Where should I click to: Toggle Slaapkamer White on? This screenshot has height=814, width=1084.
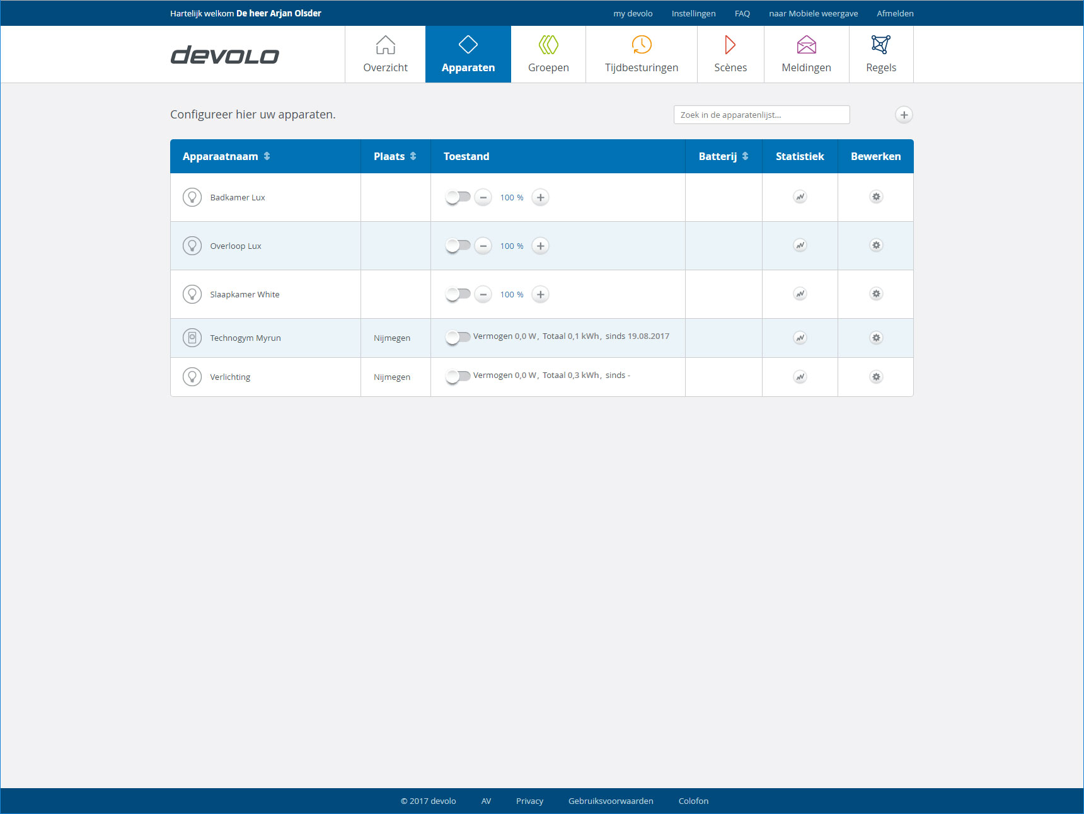458,294
